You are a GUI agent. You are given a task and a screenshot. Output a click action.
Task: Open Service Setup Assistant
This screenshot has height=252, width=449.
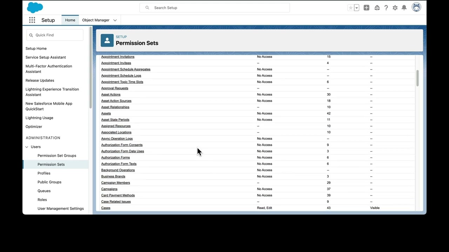click(x=46, y=57)
